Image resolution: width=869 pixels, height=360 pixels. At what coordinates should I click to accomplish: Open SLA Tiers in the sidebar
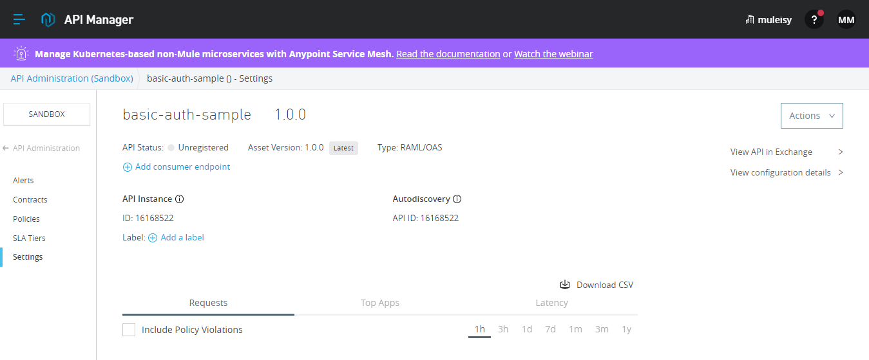pos(29,239)
